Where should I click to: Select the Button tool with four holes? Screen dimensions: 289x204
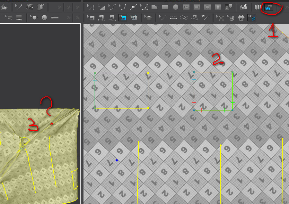point(44,18)
